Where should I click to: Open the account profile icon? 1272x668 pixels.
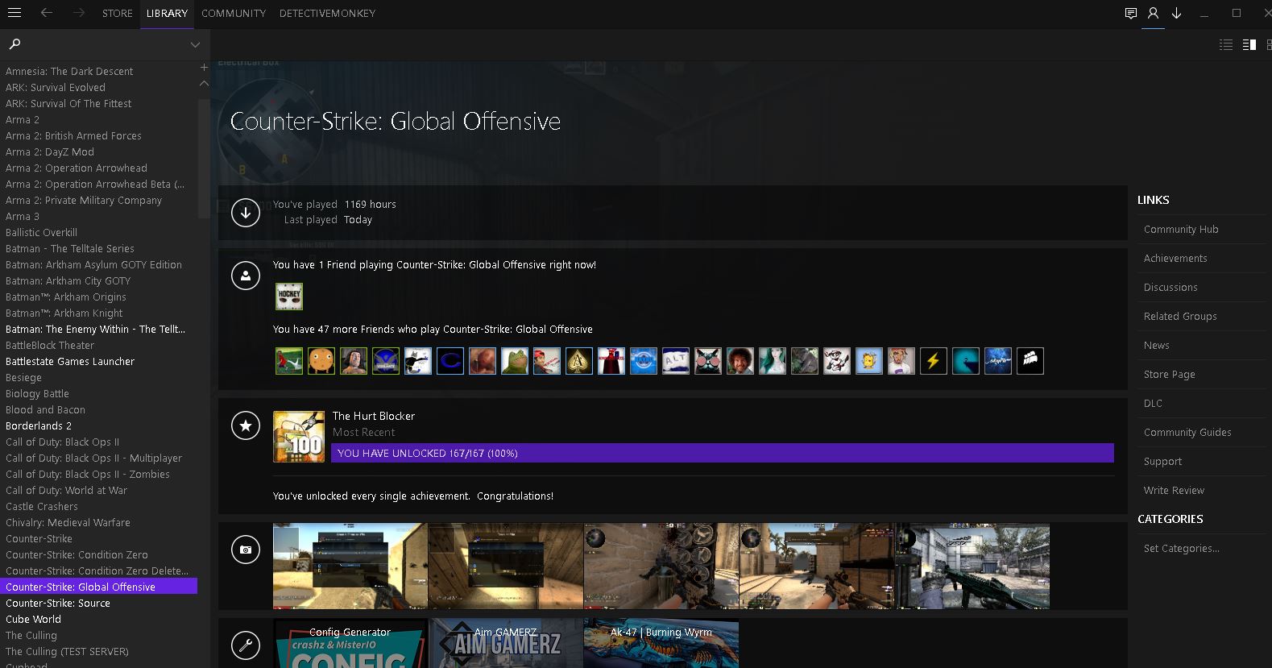coord(1153,13)
